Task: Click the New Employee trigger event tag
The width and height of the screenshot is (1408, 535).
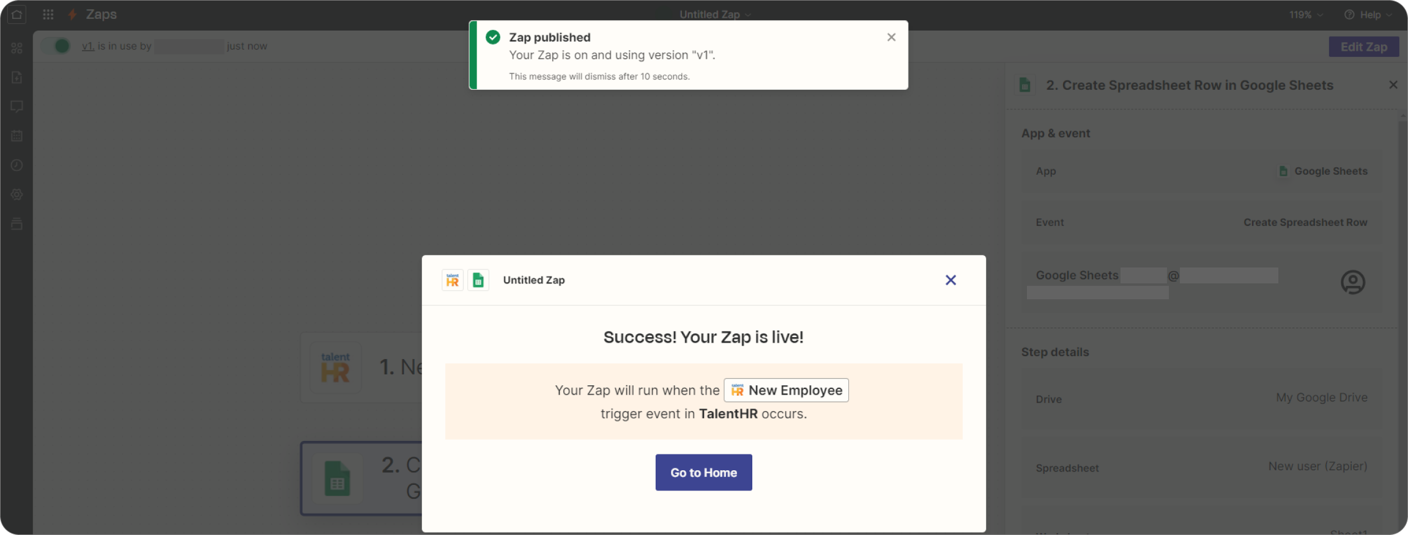Action: pos(786,390)
